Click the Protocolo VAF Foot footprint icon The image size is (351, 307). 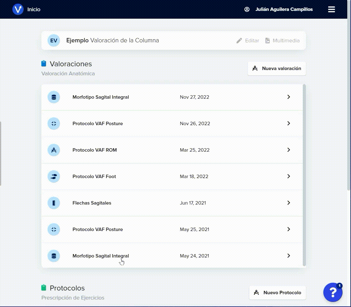(x=54, y=177)
